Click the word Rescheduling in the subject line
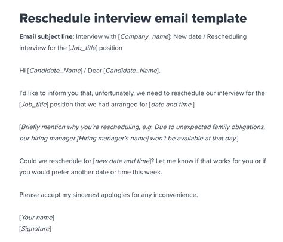The image size is (283, 242). click(x=227, y=37)
